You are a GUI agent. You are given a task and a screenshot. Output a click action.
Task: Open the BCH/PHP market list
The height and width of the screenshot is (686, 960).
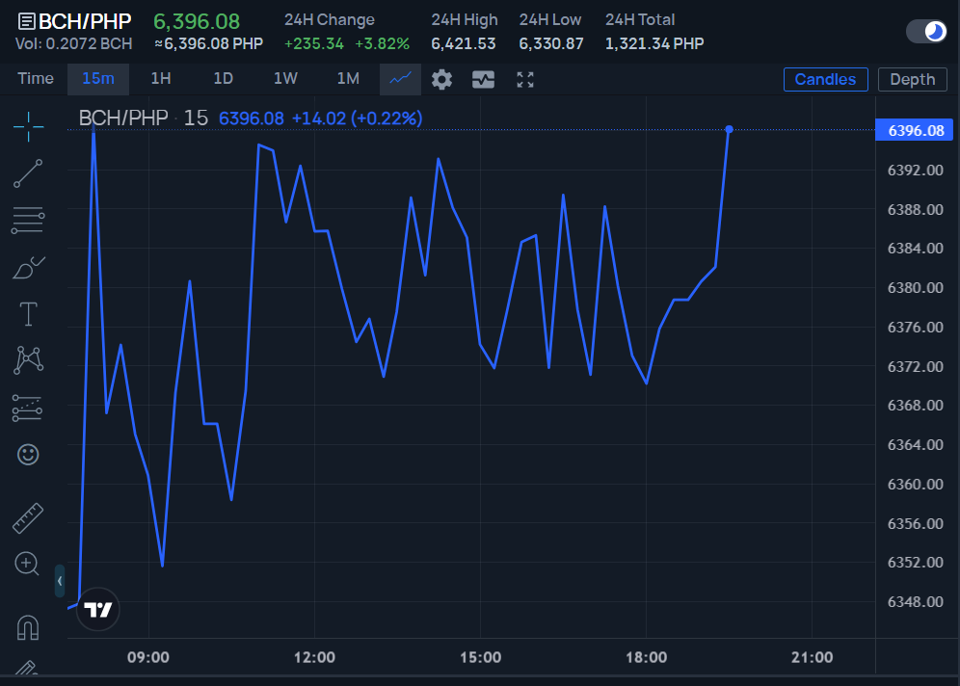[x=74, y=21]
